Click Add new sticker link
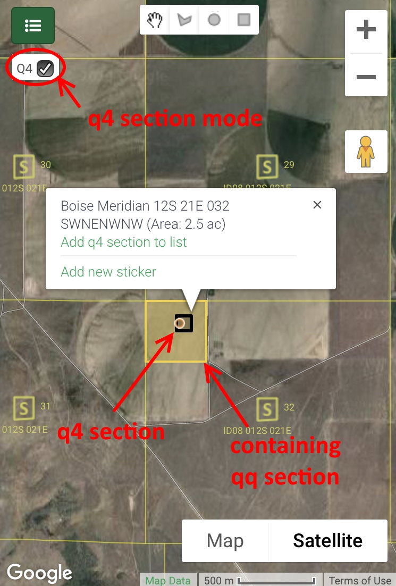 108,272
